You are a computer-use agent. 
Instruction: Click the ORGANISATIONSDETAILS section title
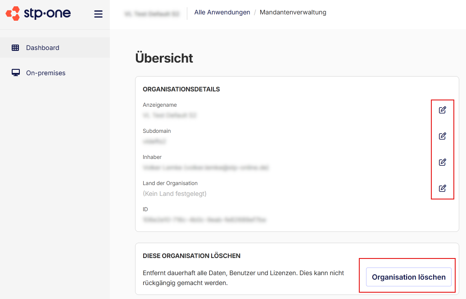pos(181,89)
